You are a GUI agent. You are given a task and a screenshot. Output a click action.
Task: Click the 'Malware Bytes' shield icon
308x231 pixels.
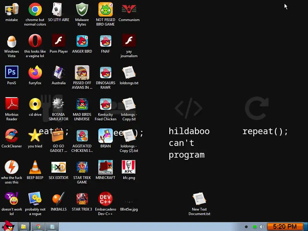[82, 9]
